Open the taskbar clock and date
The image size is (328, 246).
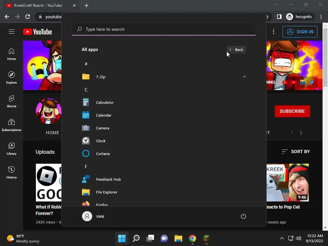315,238
